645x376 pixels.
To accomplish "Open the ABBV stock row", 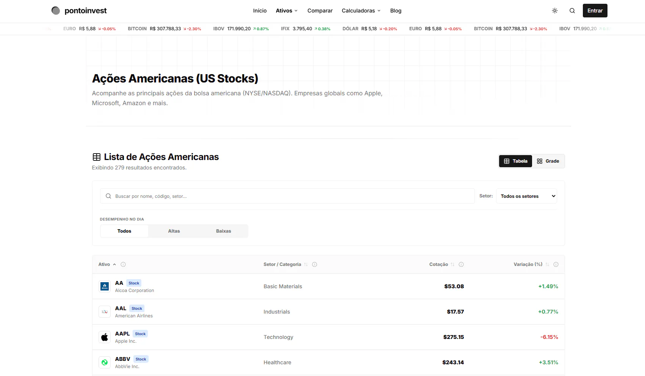I will click(328, 362).
